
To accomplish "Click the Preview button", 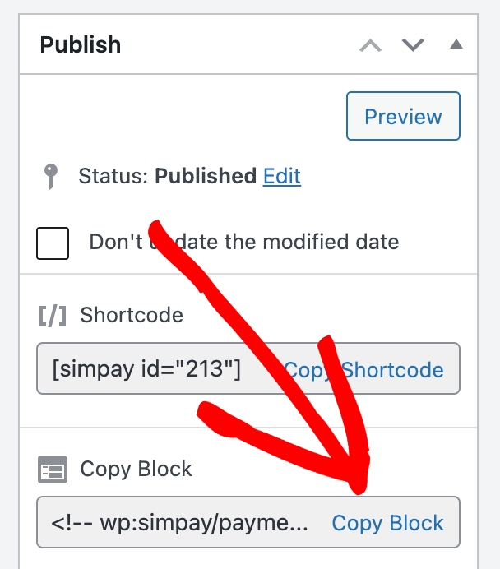I will (403, 117).
